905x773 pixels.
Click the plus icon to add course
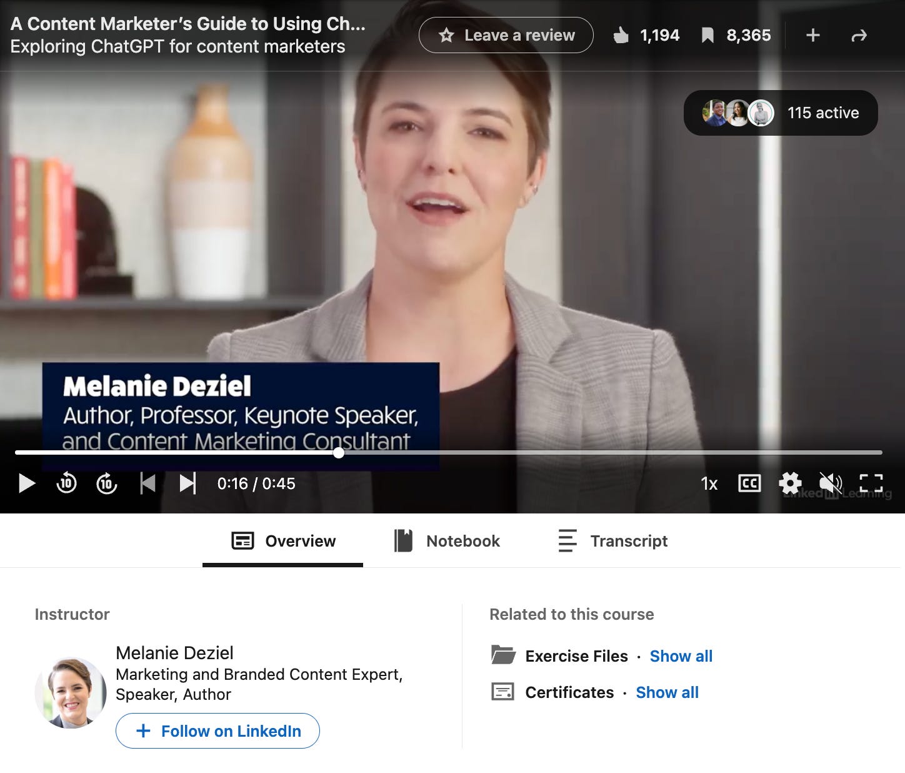click(x=812, y=36)
